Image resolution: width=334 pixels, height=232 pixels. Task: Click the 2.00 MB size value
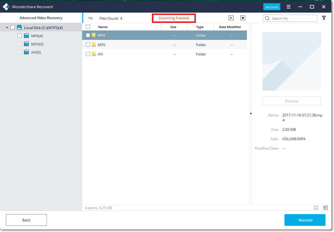[289, 130]
